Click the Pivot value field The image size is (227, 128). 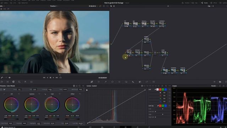pyautogui.click(x=65, y=90)
